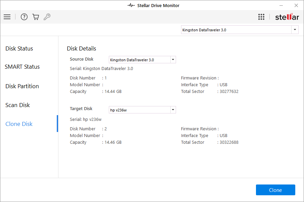Minimize the Stellar Drive Monitor window
Image resolution: width=304 pixels, height=202 pixels.
point(280,5)
